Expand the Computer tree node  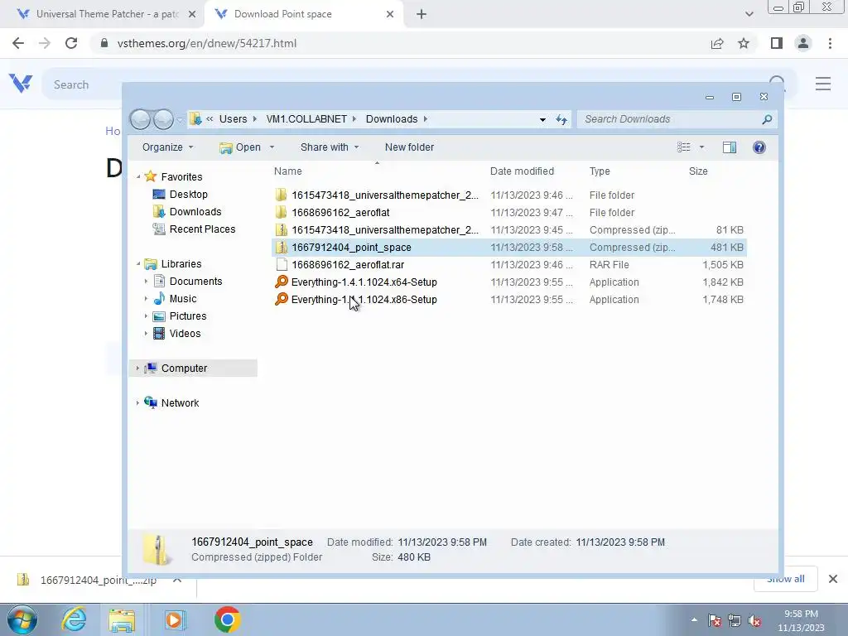point(137,369)
